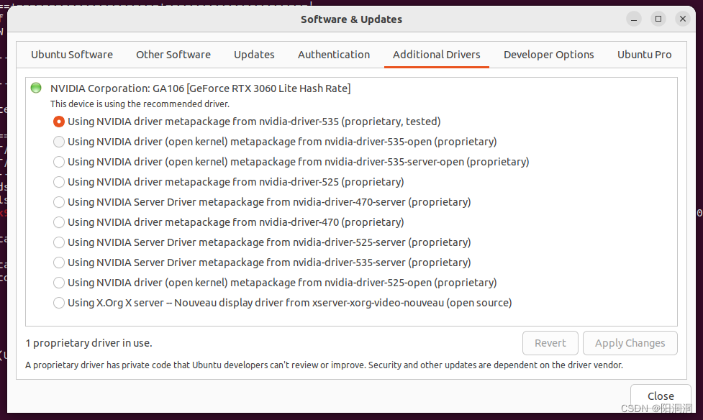Click 'This device is using the recommended driver.'
703x420 pixels.
point(140,104)
